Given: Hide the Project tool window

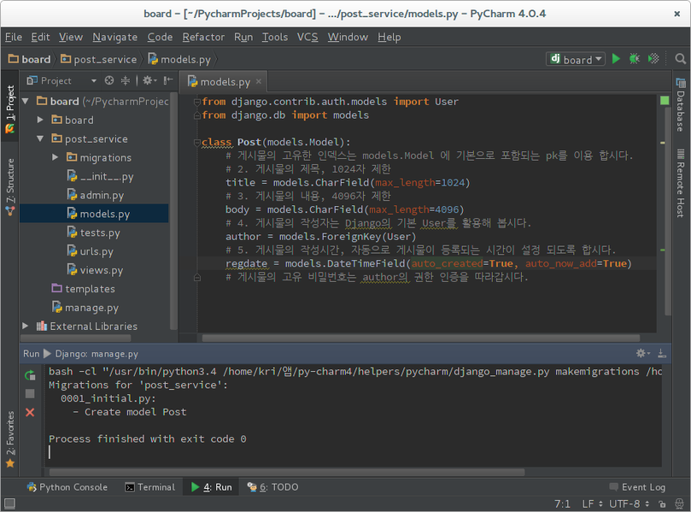Looking at the screenshot, I should (x=168, y=80).
